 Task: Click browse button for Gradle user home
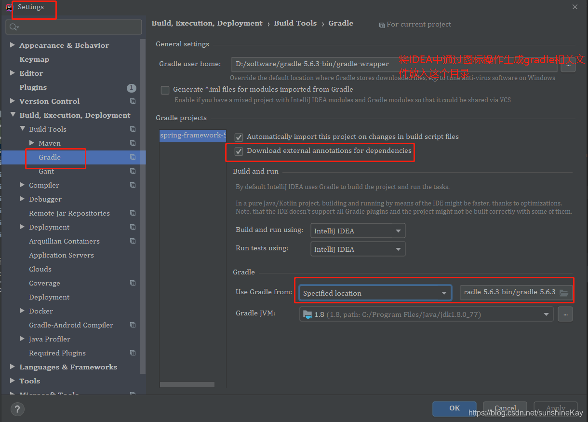(568, 64)
